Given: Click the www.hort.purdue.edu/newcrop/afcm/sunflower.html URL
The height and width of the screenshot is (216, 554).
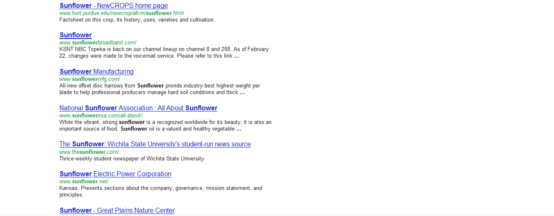Looking at the screenshot, I should 121,13.
